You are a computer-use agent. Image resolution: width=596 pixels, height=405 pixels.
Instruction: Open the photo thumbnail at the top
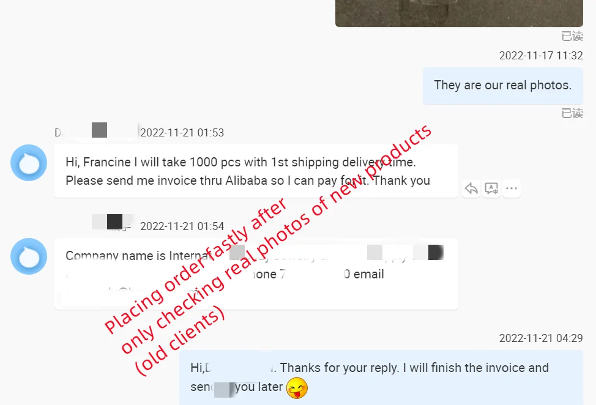click(459, 13)
